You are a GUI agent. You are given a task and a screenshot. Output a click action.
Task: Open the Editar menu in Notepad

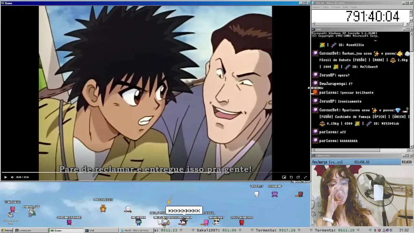coord(326,7)
